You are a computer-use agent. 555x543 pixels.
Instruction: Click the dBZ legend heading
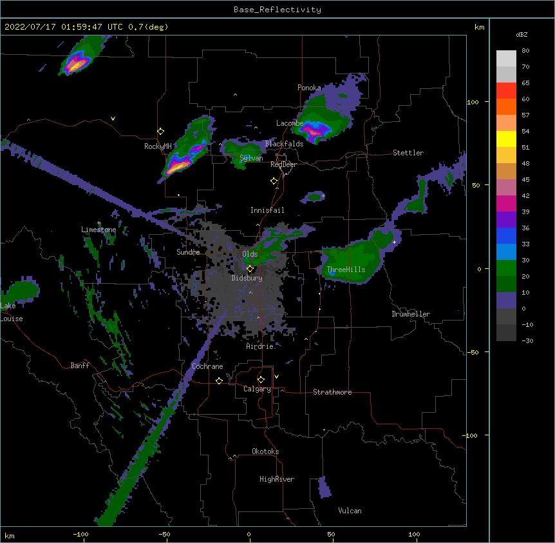(522, 35)
